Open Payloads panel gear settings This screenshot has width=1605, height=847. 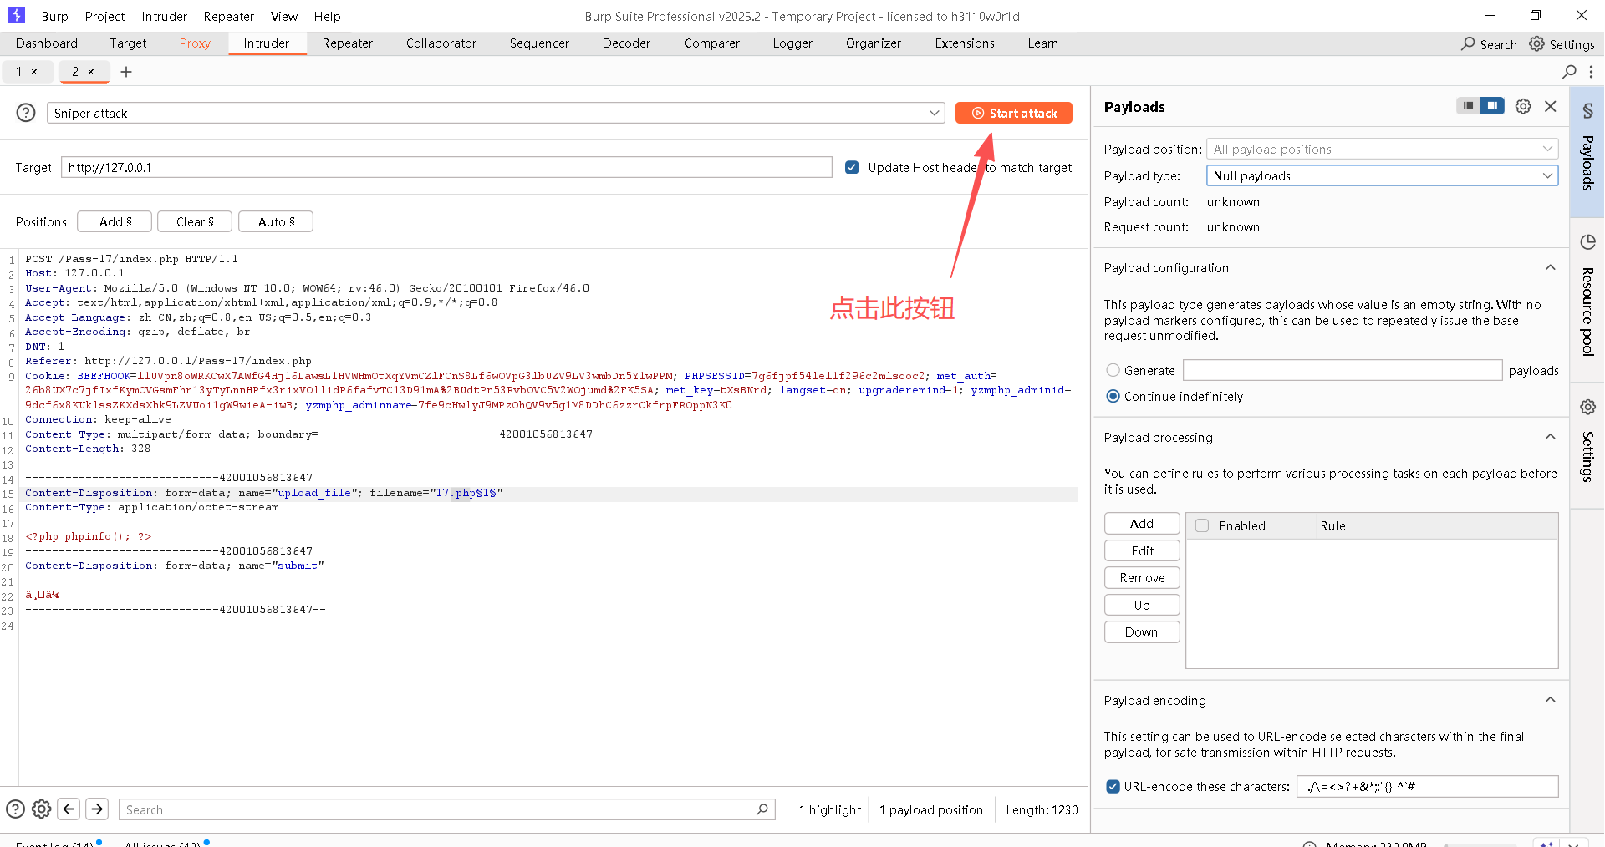point(1523,106)
